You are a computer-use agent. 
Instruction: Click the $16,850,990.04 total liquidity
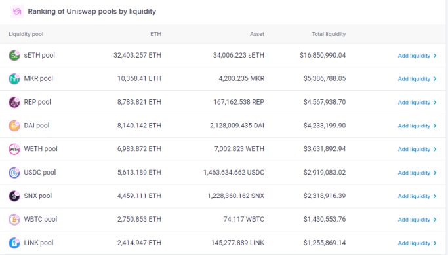point(323,56)
